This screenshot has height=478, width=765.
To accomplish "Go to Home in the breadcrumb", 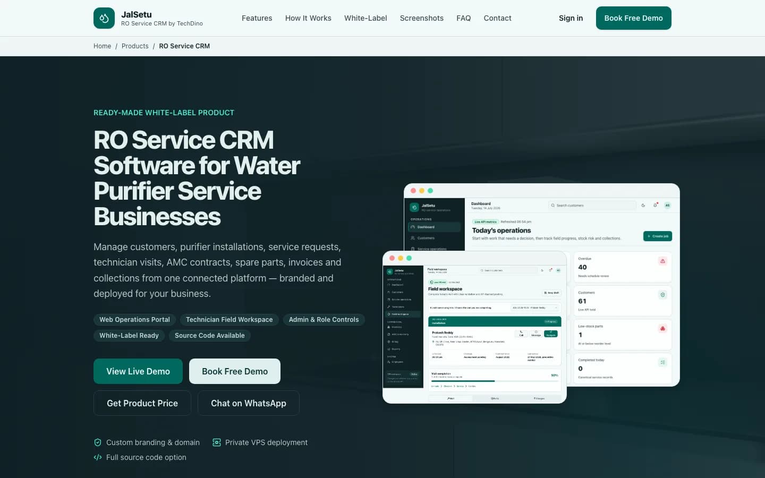I will (x=103, y=46).
